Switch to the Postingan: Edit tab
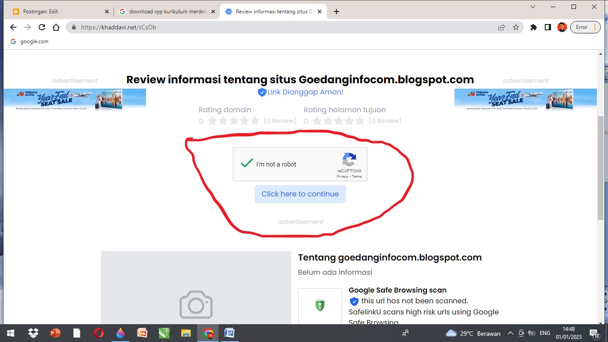This screenshot has width=608, height=342. pyautogui.click(x=60, y=12)
